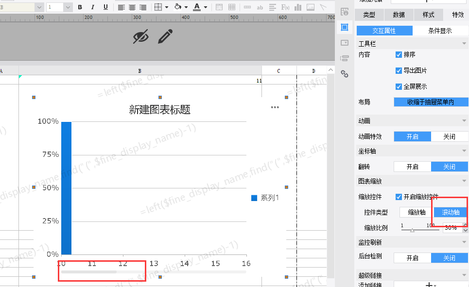Image resolution: width=469 pixels, height=287 pixels.
Task: Set 动画特效 to 开启
Action: pyautogui.click(x=413, y=136)
